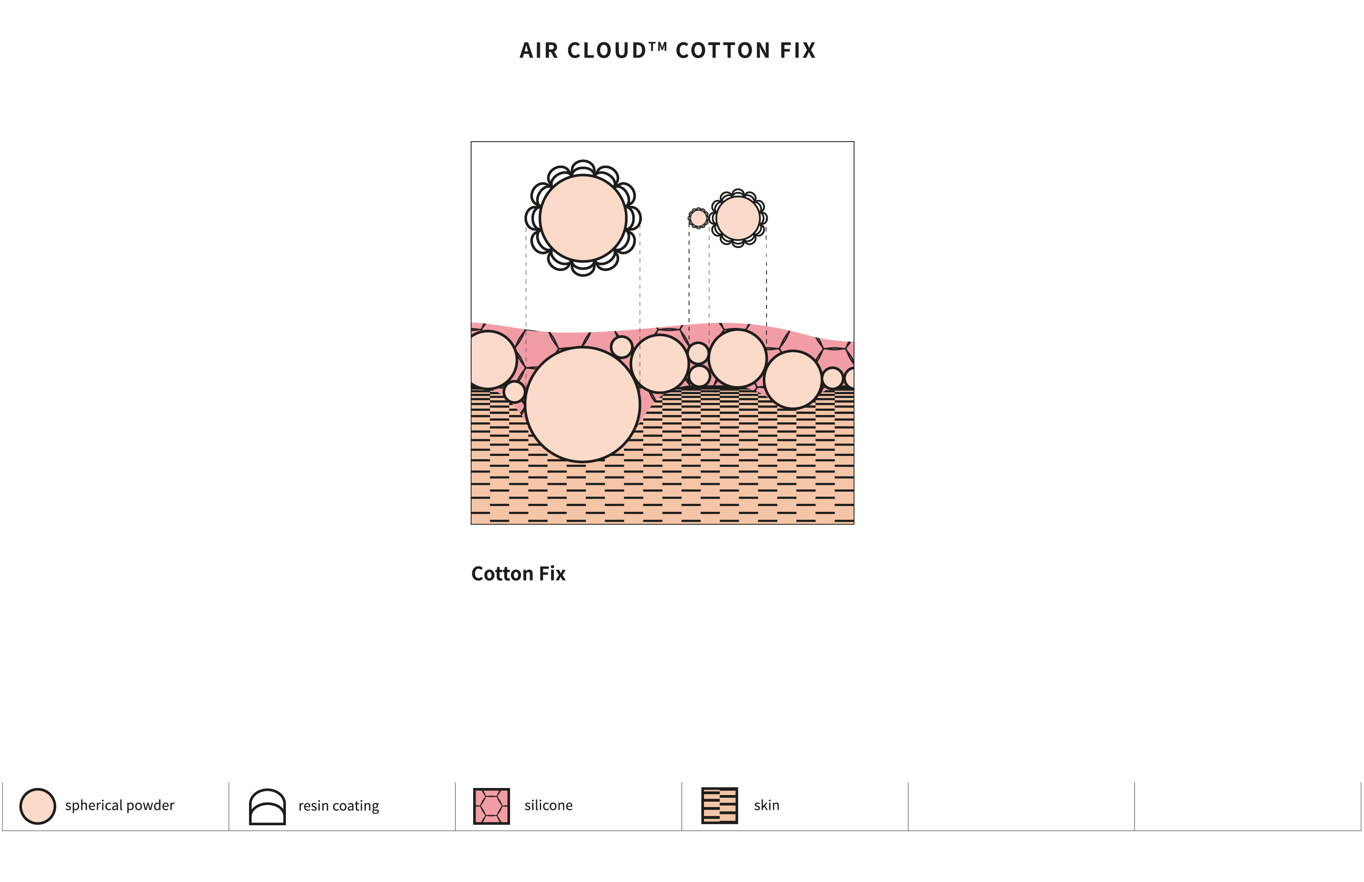Select the largest sphere embedded in skin
This screenshot has height=882, width=1364.
[582, 404]
